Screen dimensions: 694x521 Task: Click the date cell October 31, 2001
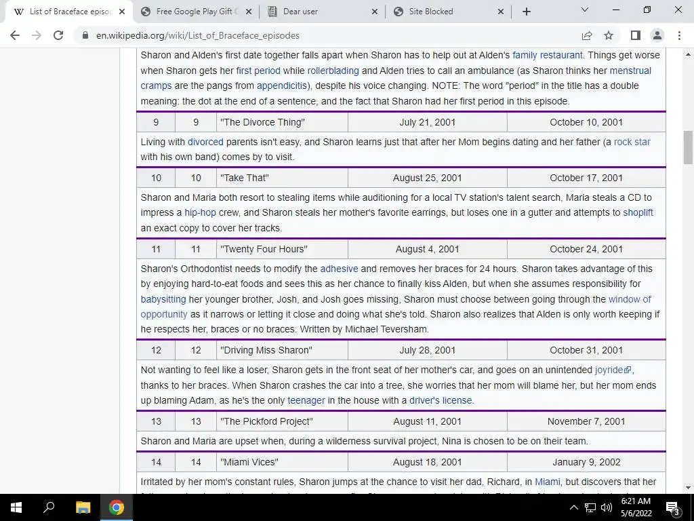[586, 350]
